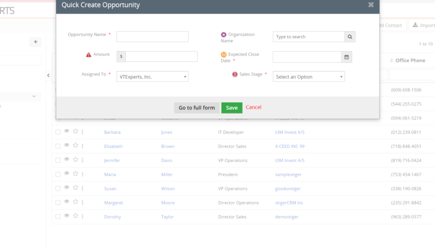
Task: Click phone number (963) 289-0577
Action: pyautogui.click(x=406, y=217)
